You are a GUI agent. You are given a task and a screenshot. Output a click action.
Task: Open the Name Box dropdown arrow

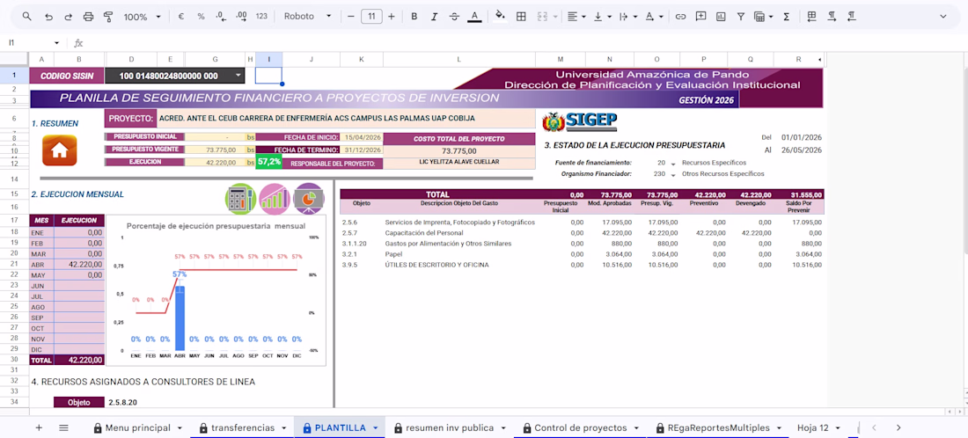[x=57, y=42]
